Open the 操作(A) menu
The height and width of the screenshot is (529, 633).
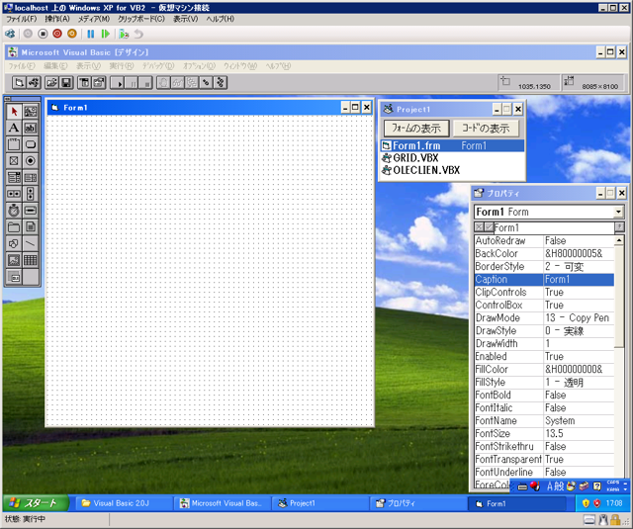click(x=57, y=19)
